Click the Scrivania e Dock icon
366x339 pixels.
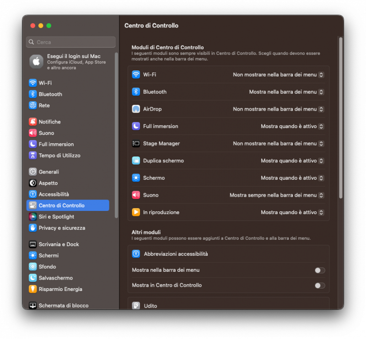32,244
